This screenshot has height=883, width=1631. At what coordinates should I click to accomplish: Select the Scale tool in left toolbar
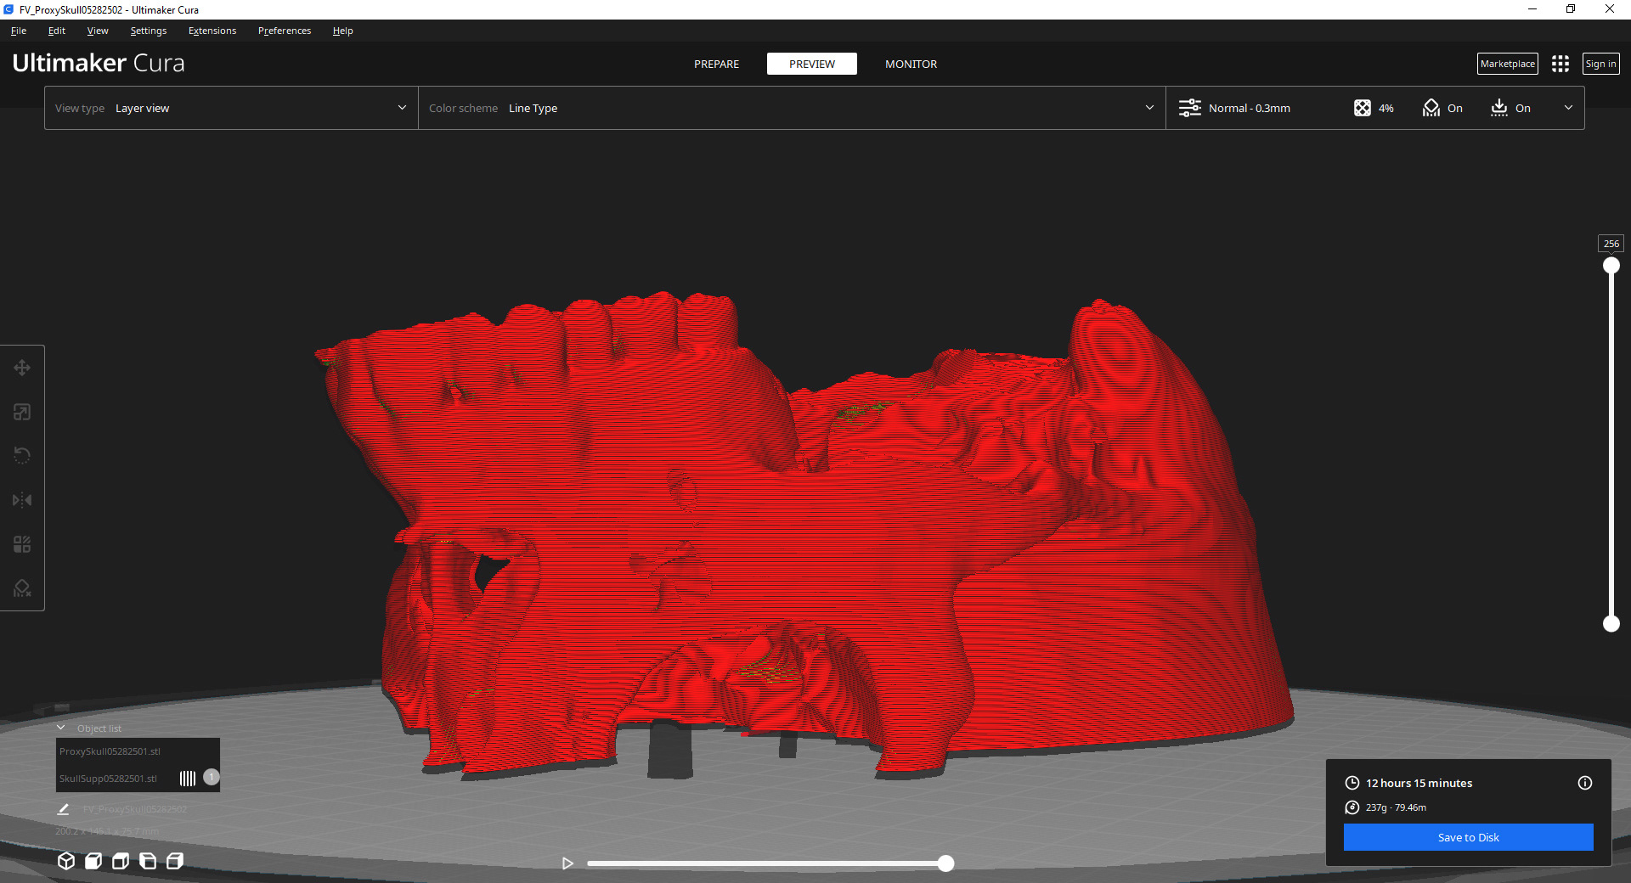[x=22, y=412]
